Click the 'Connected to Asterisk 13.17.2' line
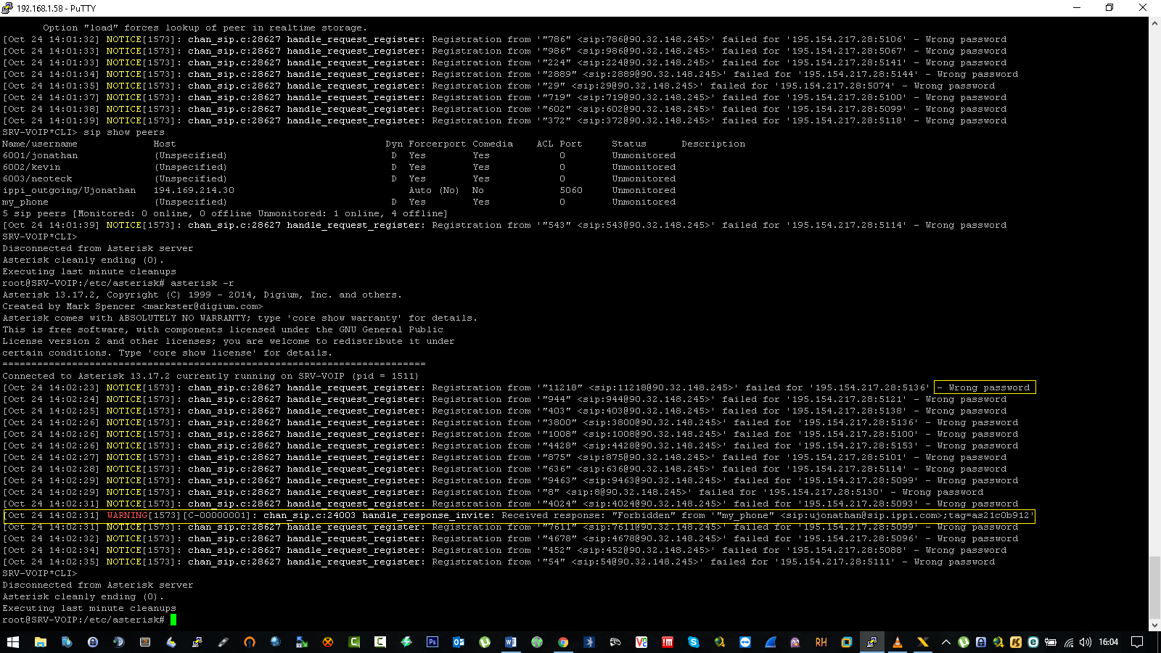This screenshot has height=653, width=1161. 210,376
